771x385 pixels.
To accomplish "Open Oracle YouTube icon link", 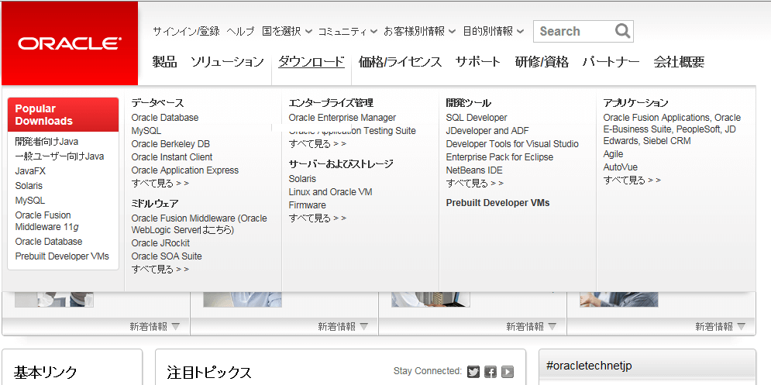I will [508, 372].
